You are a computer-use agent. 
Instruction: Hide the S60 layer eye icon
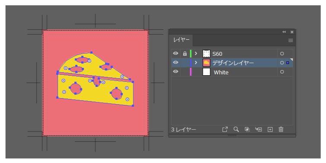coord(176,54)
